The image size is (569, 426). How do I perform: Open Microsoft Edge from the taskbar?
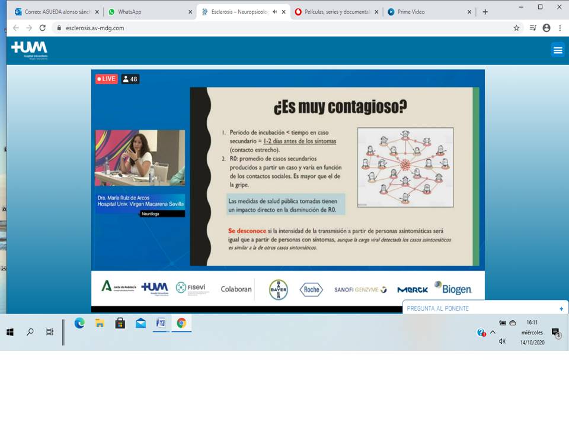click(79, 323)
